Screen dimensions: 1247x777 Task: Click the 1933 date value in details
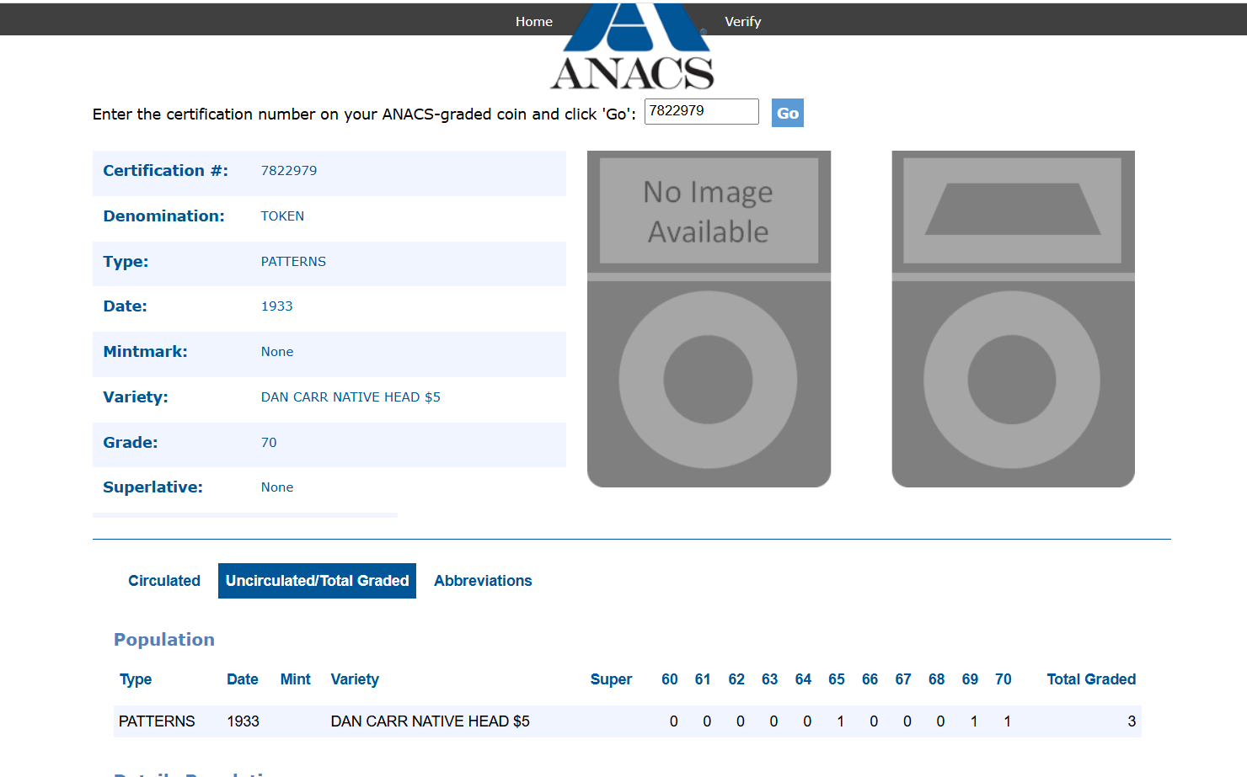[x=276, y=306]
